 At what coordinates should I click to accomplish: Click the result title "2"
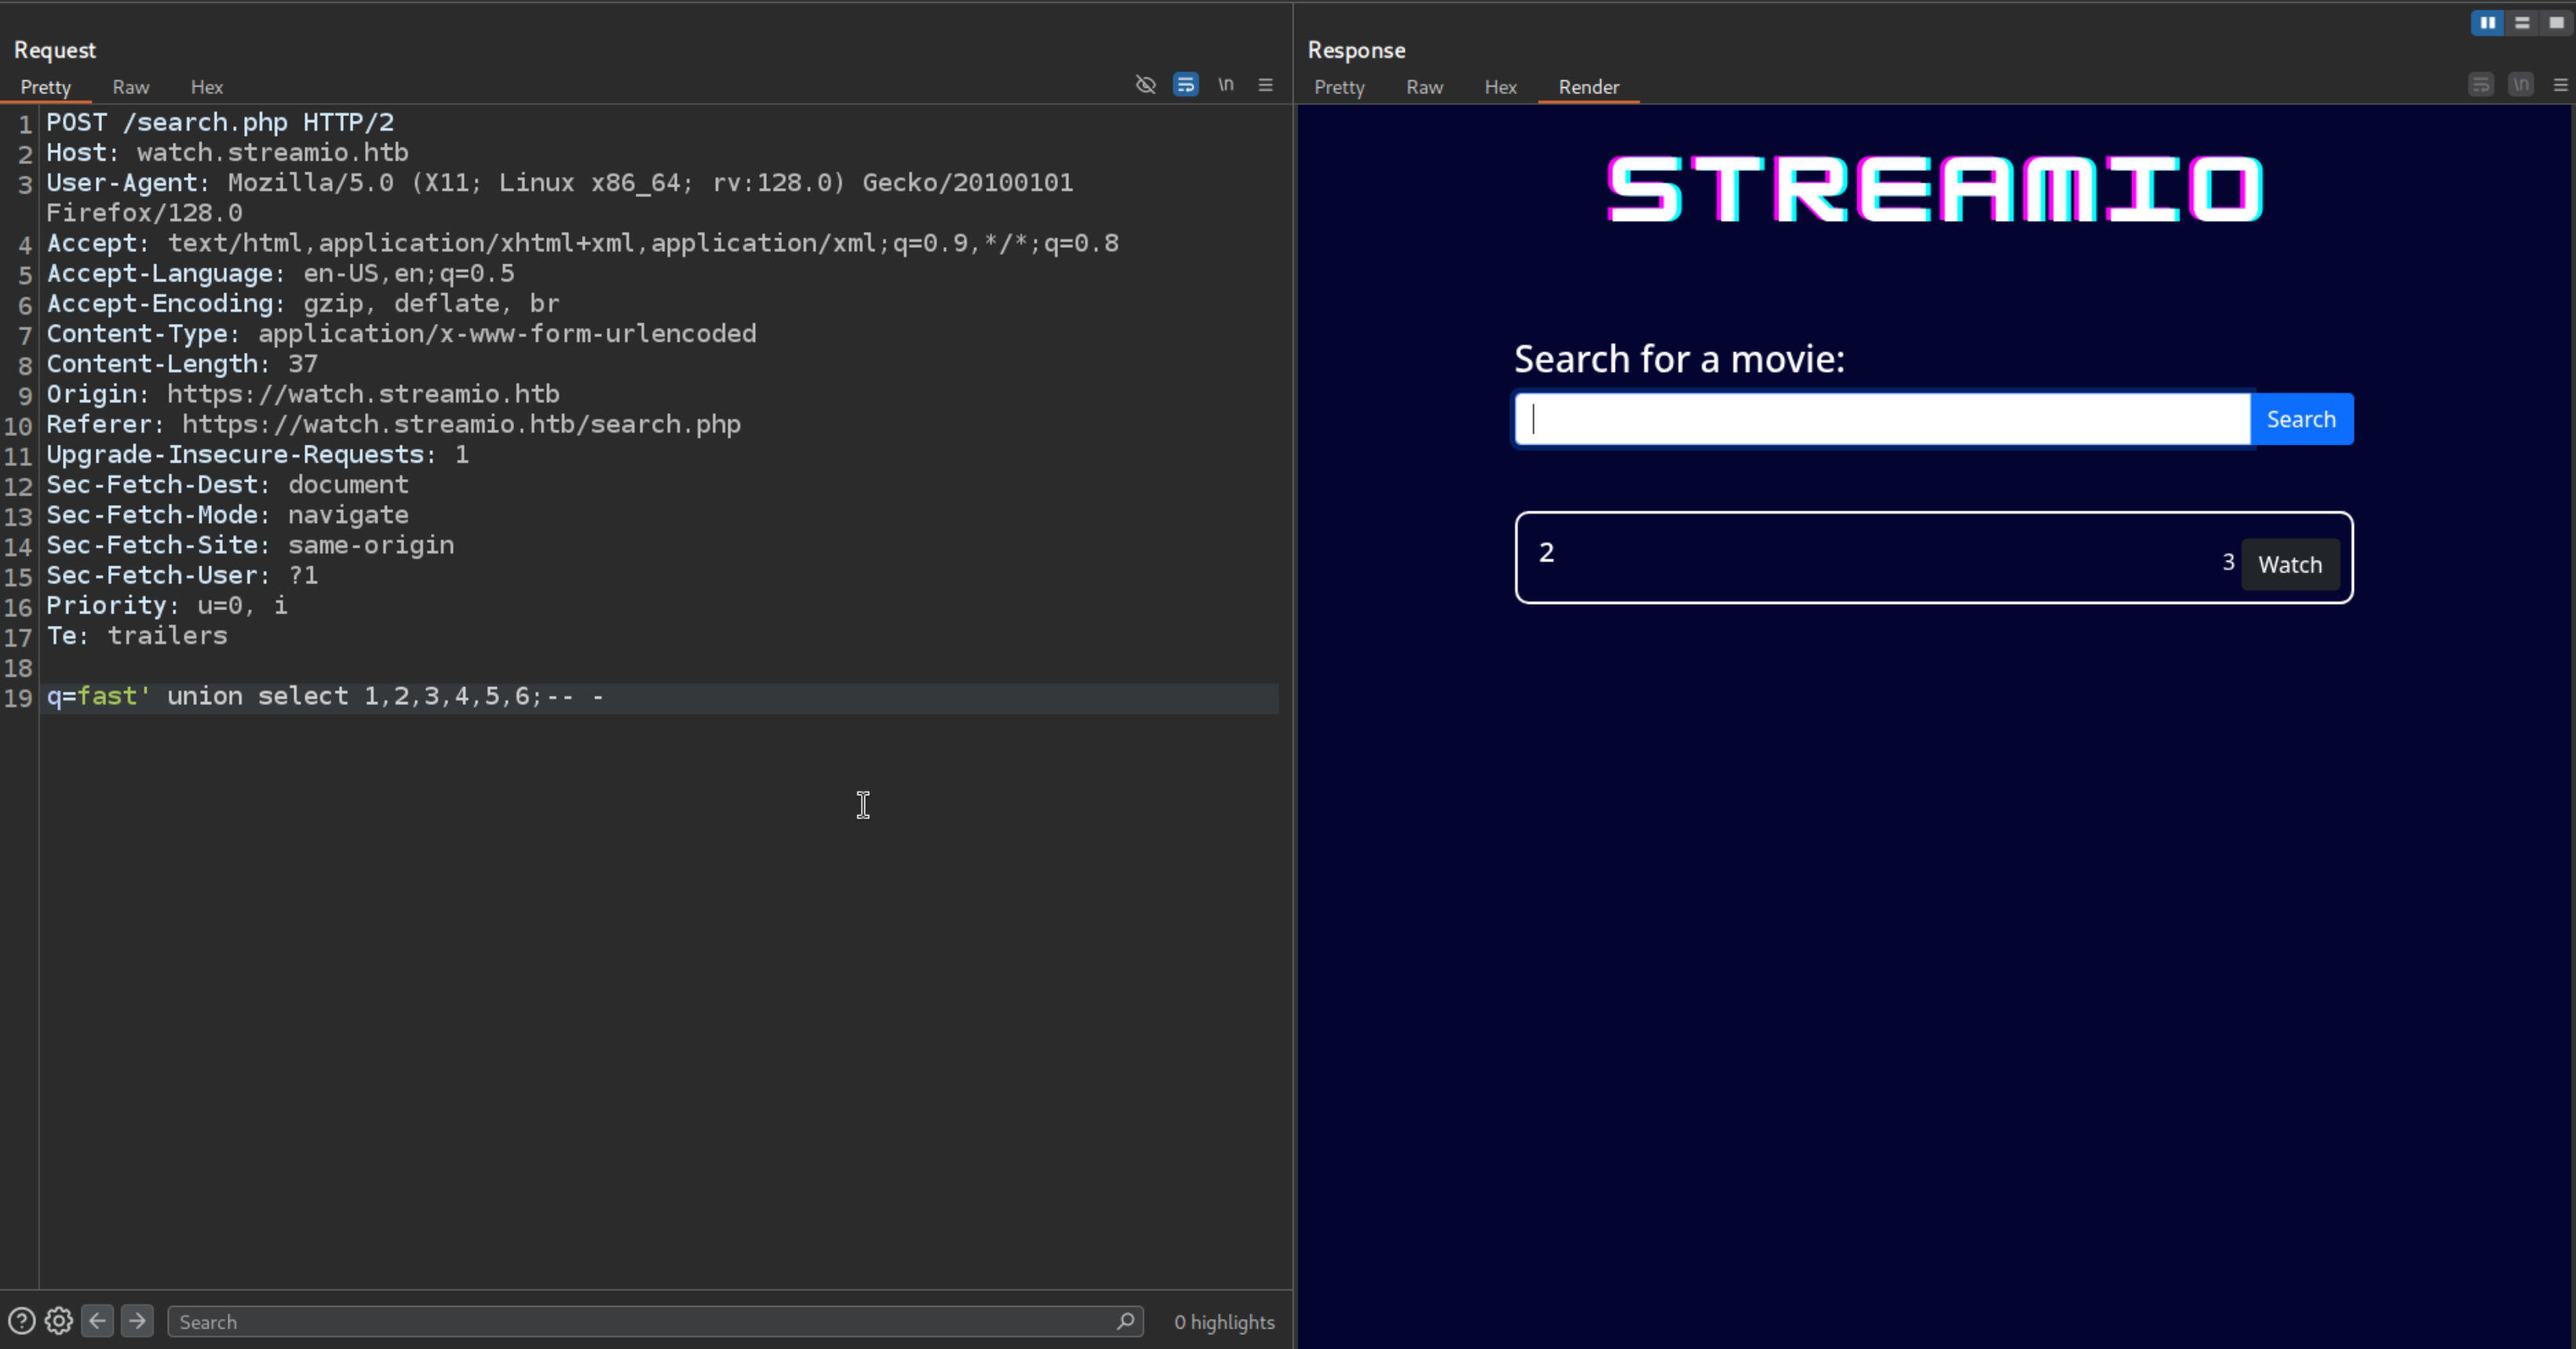[1546, 553]
